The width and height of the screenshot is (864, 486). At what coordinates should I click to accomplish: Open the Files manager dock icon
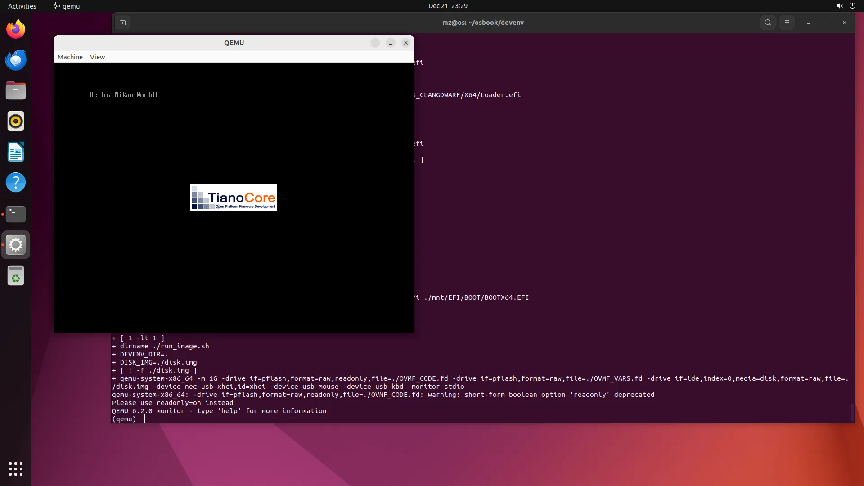(x=16, y=90)
